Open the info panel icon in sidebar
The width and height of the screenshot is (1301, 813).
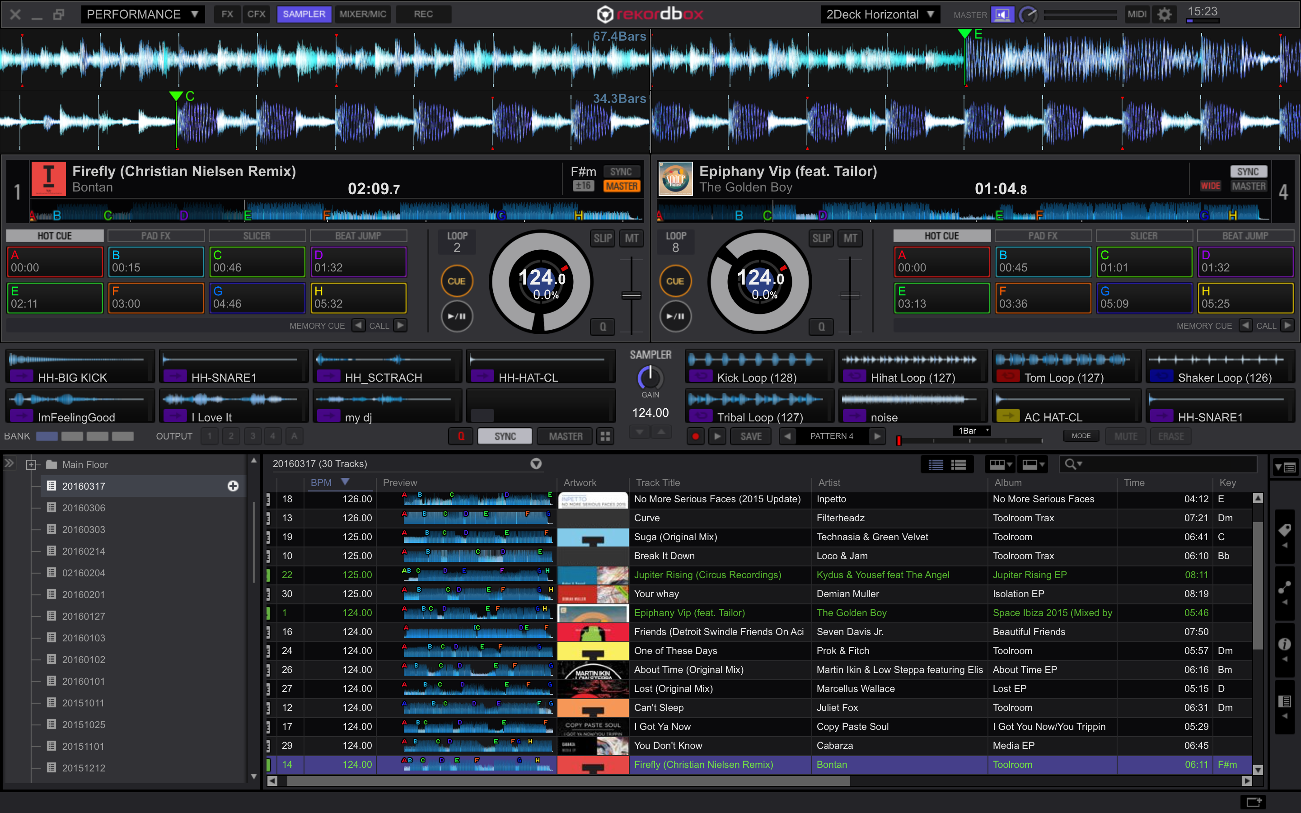[x=1284, y=644]
